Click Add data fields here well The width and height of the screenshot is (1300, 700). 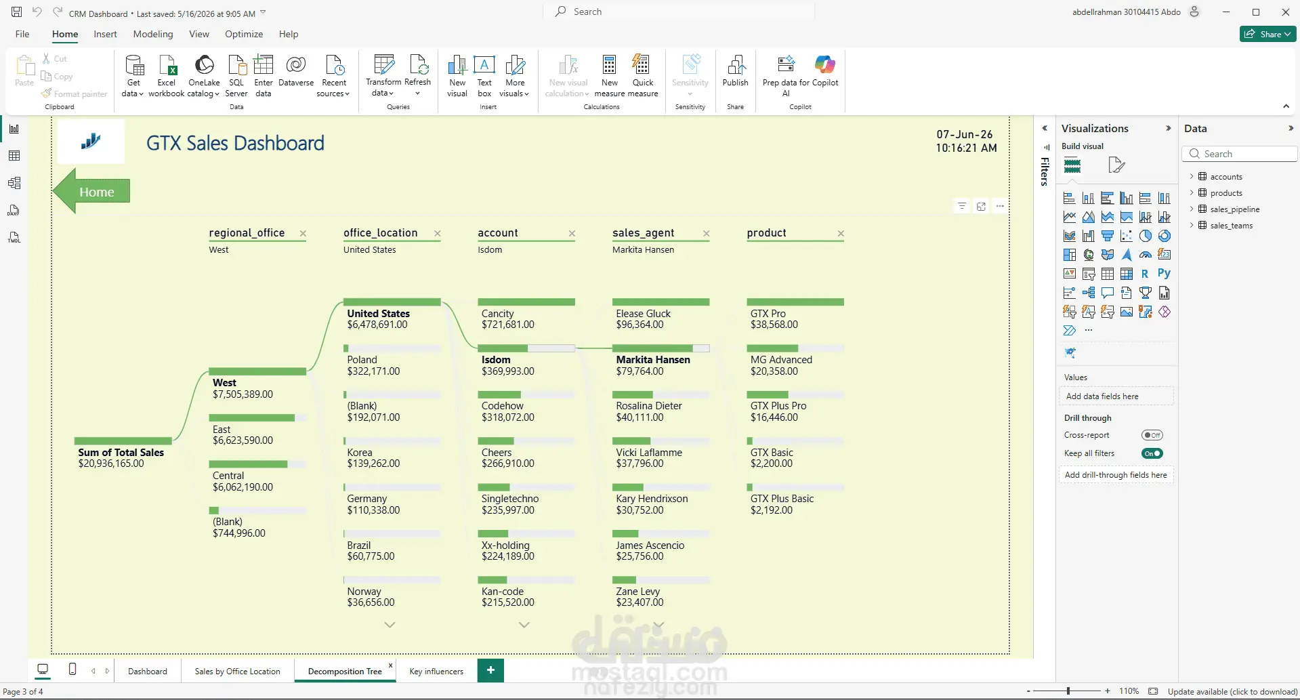(x=1115, y=396)
